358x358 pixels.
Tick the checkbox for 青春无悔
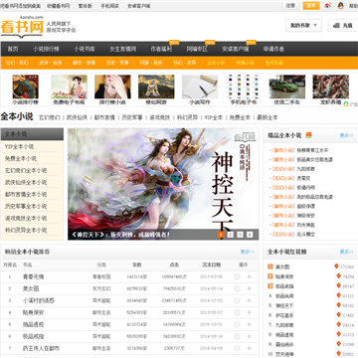(237, 276)
